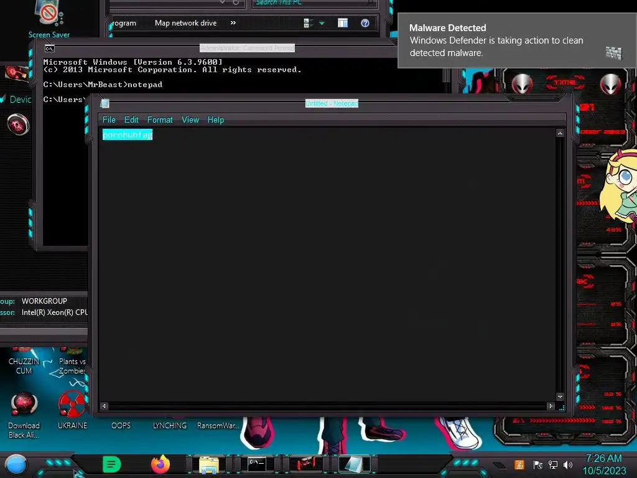Select the OOPS desktop shortcut label
This screenshot has height=478, width=637.
tap(121, 426)
